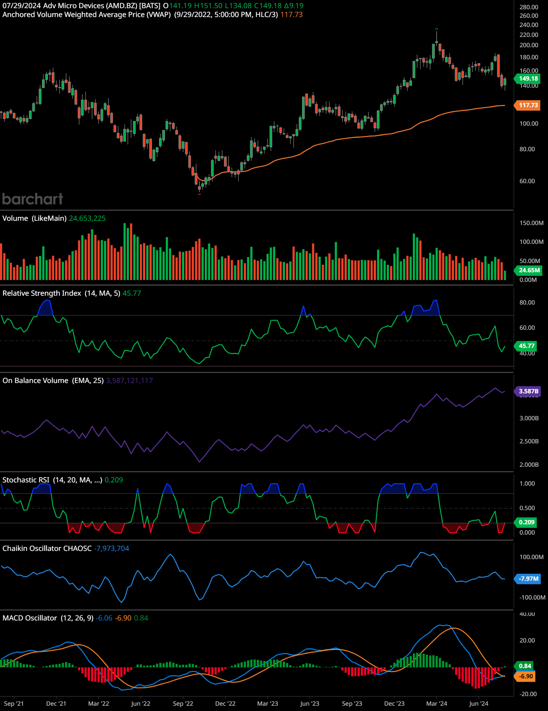Viewport: 548px width, 711px height.
Task: Click the Mar '23 date label
Action: (x=268, y=704)
